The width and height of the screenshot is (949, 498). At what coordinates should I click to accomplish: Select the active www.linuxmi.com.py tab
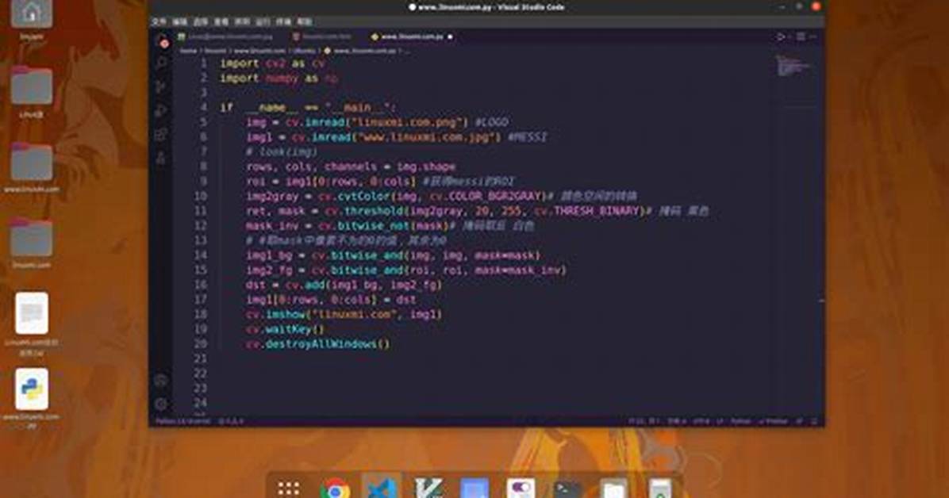tap(412, 37)
